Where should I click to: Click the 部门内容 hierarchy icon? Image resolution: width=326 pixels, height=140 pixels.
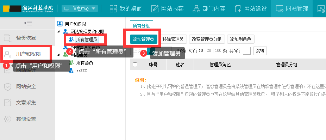point(196,8)
